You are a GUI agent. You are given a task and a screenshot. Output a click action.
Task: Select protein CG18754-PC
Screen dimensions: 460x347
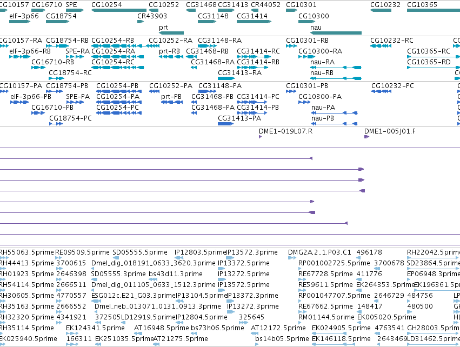[56, 124]
